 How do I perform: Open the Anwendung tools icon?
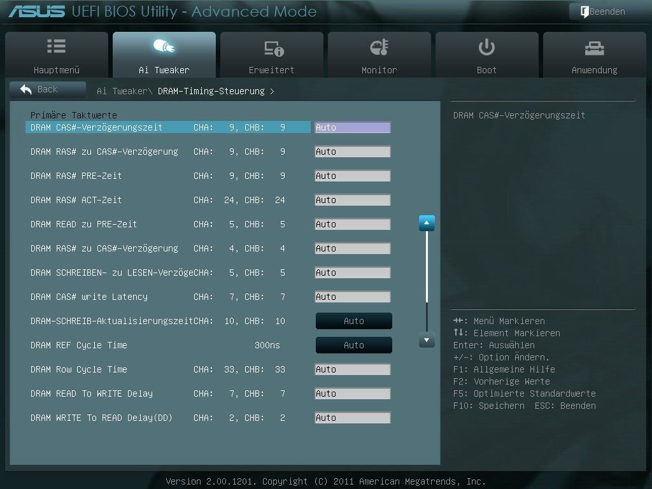point(594,48)
